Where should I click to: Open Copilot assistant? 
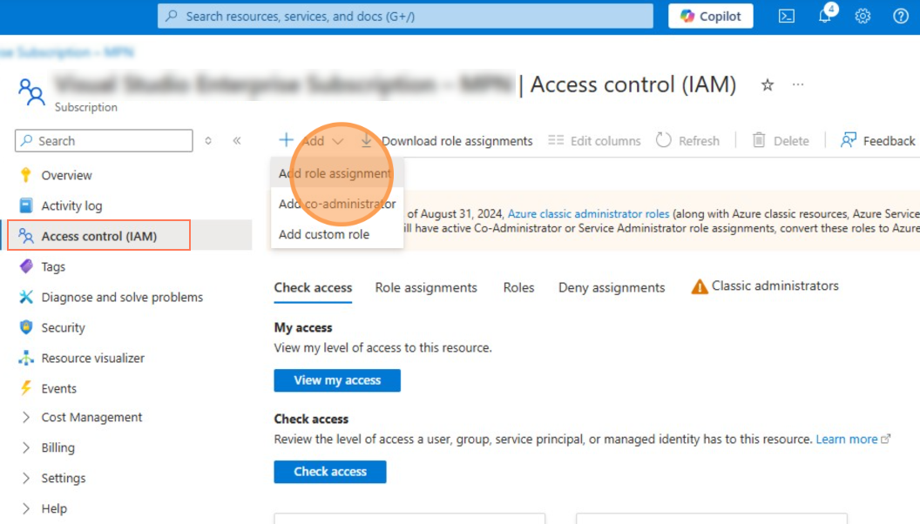711,16
